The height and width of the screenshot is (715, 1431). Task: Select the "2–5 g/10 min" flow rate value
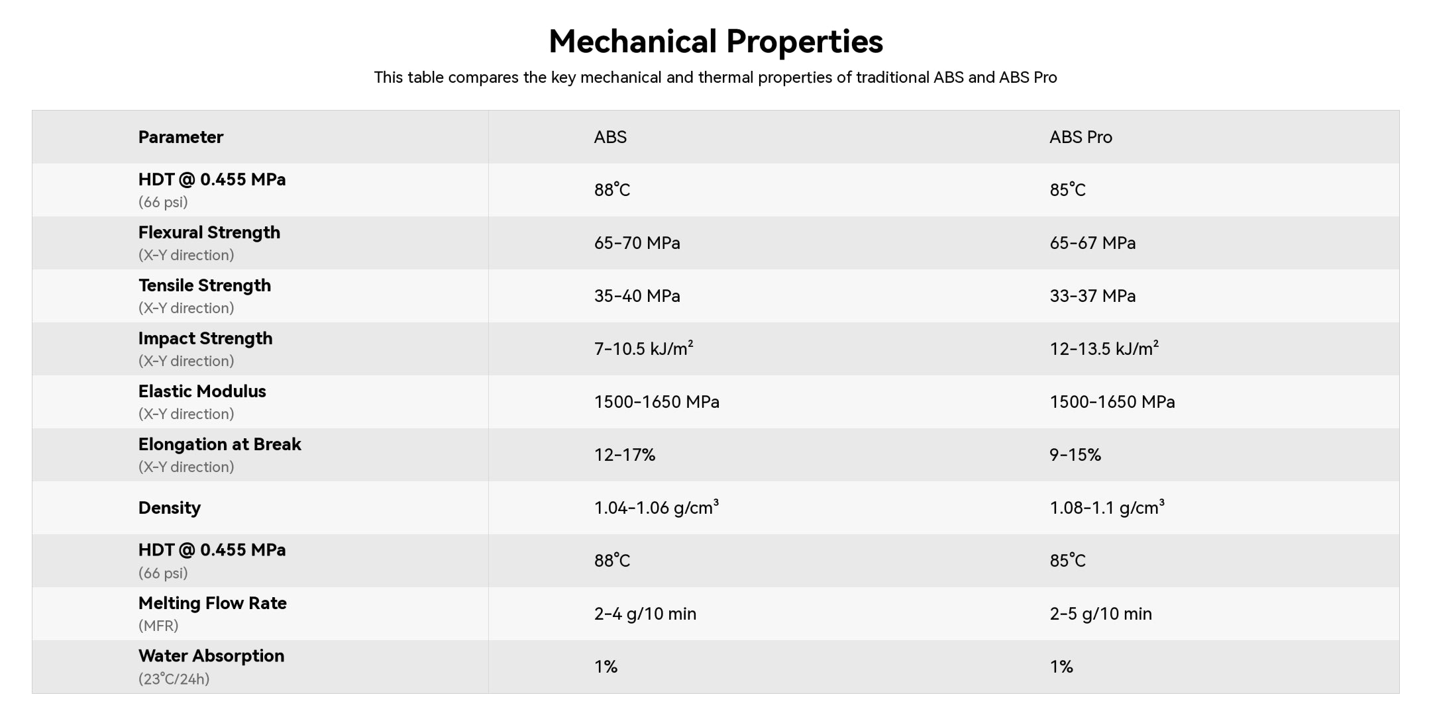(1100, 614)
